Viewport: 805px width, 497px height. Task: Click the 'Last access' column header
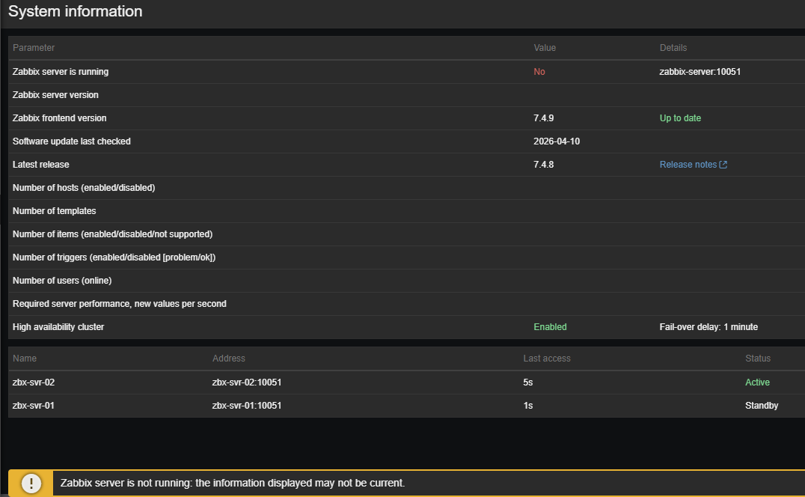click(546, 359)
